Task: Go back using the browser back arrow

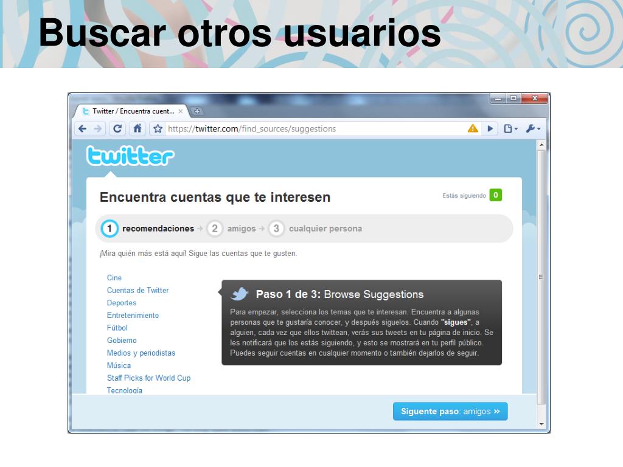Action: click(x=82, y=129)
